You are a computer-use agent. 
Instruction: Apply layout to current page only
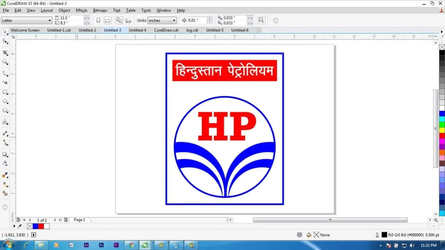(129, 20)
